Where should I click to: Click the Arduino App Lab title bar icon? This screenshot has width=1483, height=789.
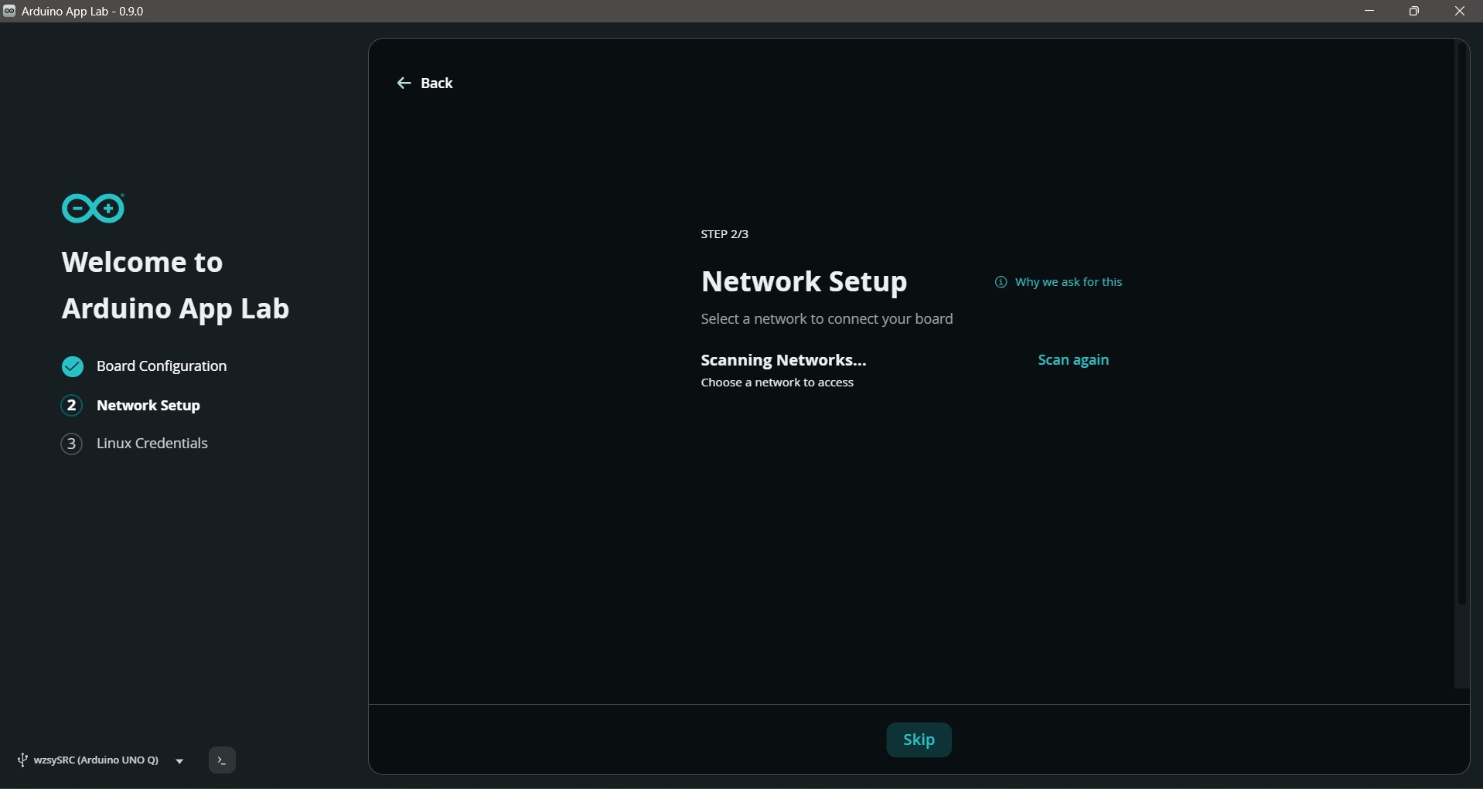pos(9,11)
